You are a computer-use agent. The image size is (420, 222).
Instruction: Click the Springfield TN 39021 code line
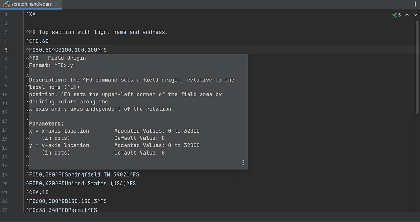pyautogui.click(x=82, y=174)
